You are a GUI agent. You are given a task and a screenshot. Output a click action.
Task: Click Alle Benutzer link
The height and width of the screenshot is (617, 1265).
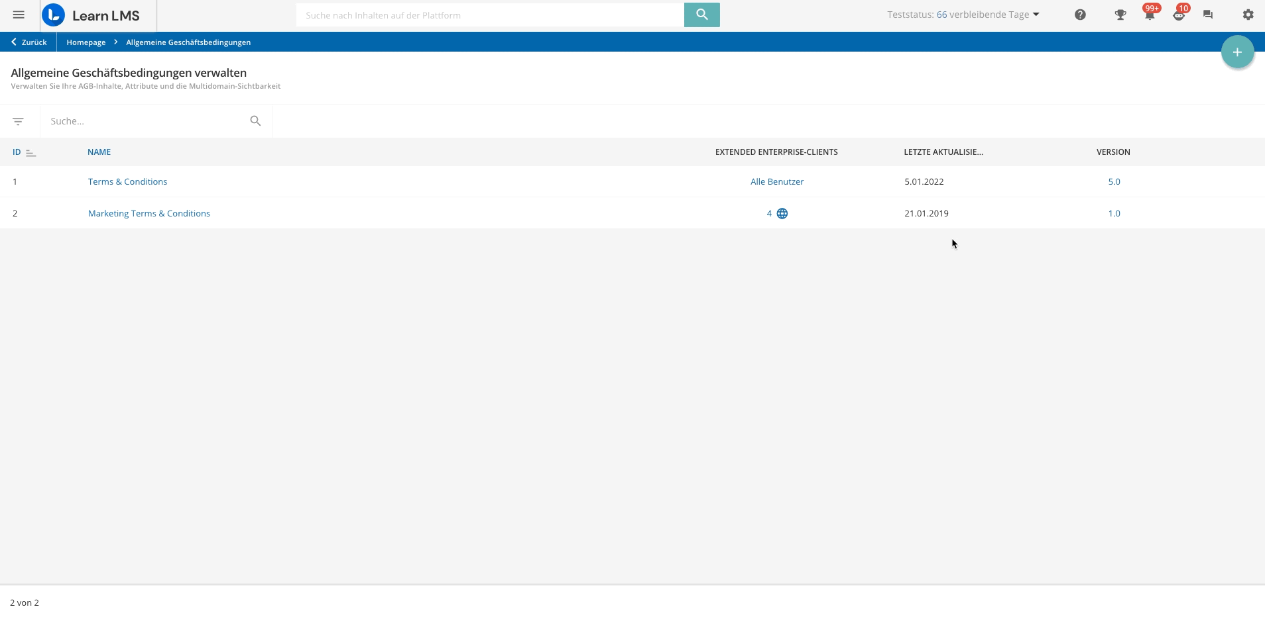(x=777, y=181)
